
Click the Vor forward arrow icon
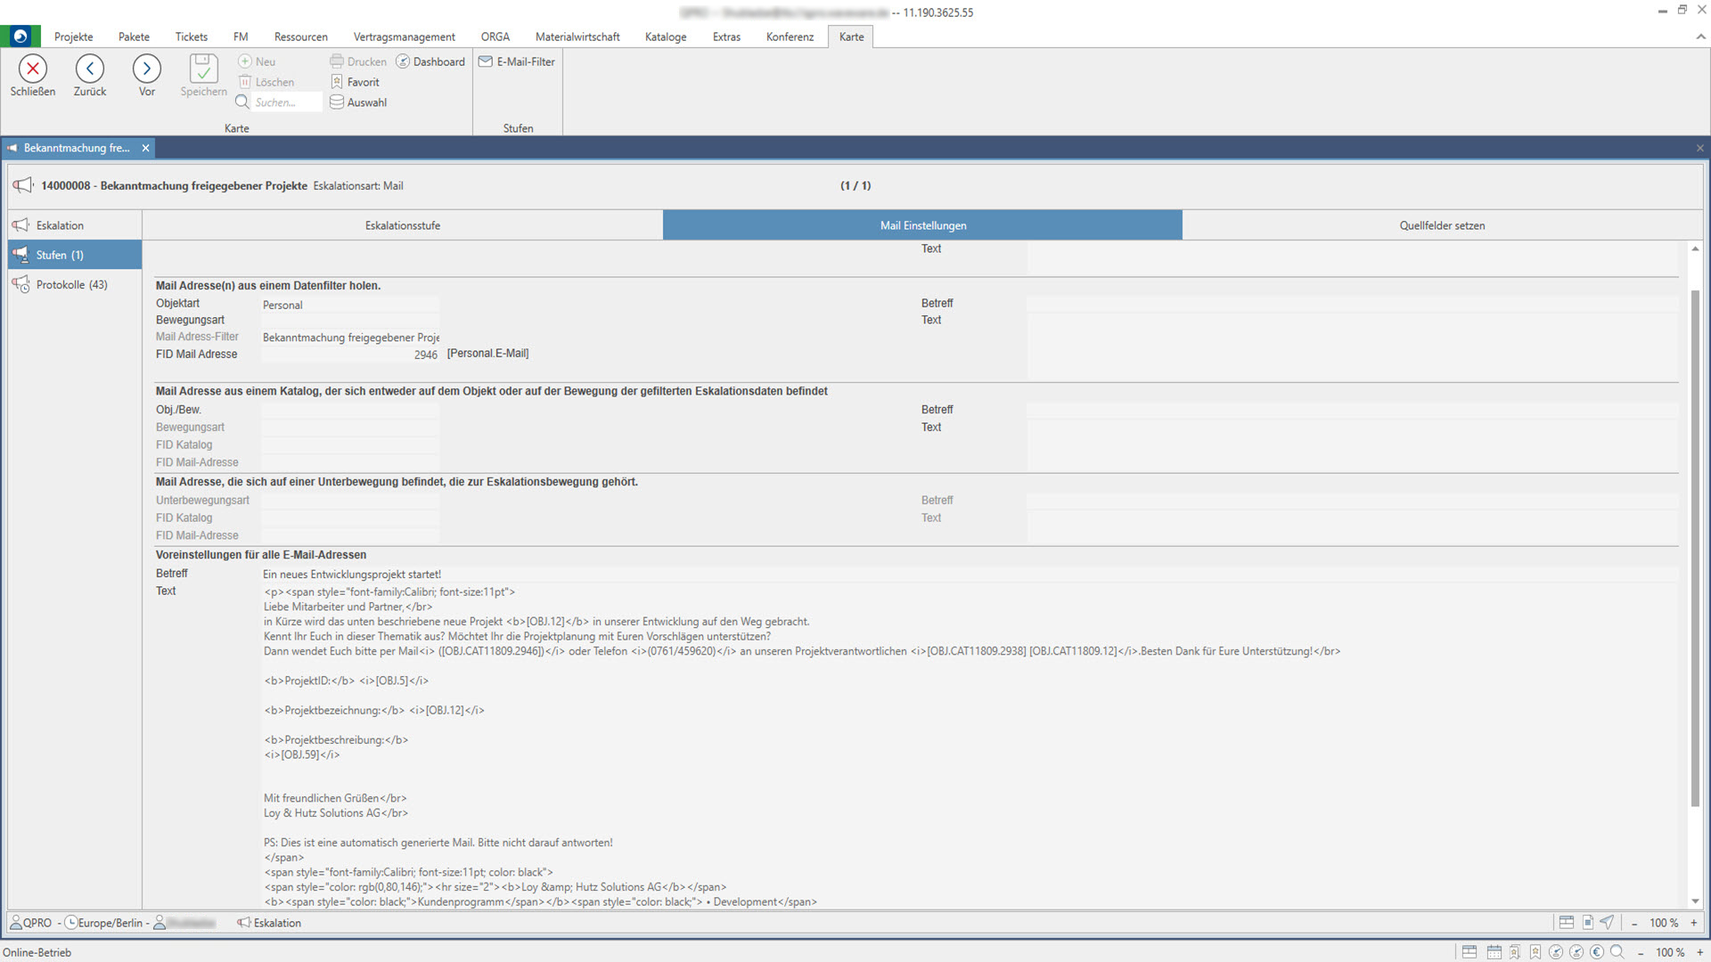[x=147, y=69]
